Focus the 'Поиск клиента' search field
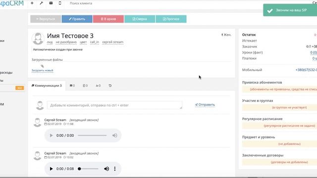Image resolution: width=317 pixels, height=178 pixels. point(81,3)
